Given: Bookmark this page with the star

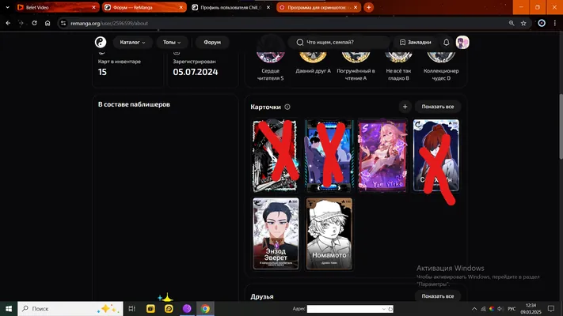Looking at the screenshot, I should (523, 23).
